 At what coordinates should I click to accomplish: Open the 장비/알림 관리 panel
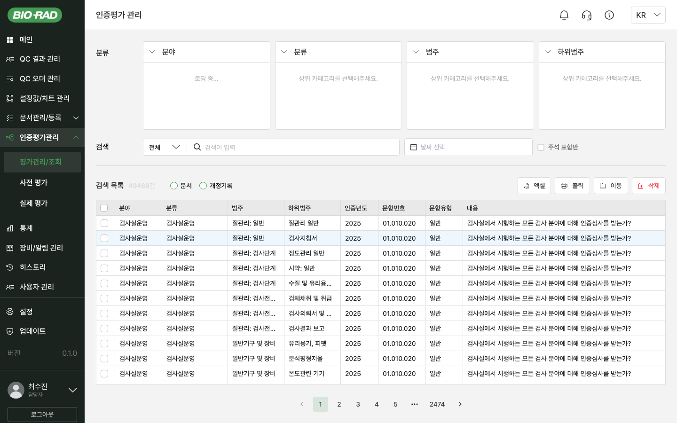click(x=42, y=248)
